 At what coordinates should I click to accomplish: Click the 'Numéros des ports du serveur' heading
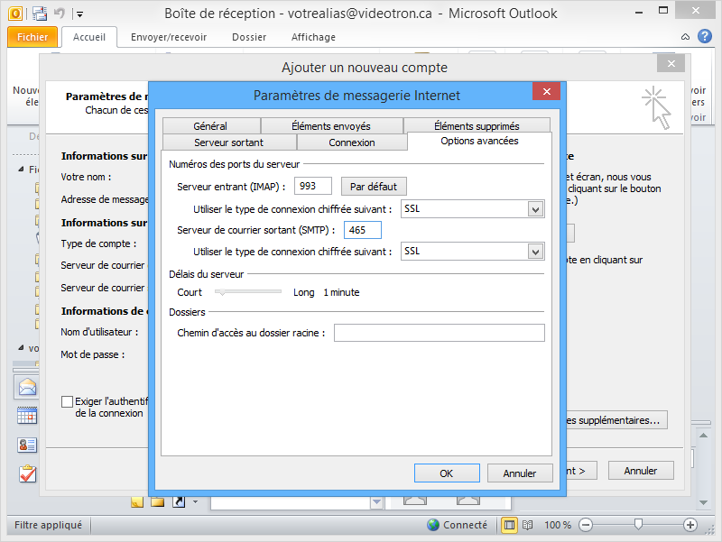pos(234,164)
